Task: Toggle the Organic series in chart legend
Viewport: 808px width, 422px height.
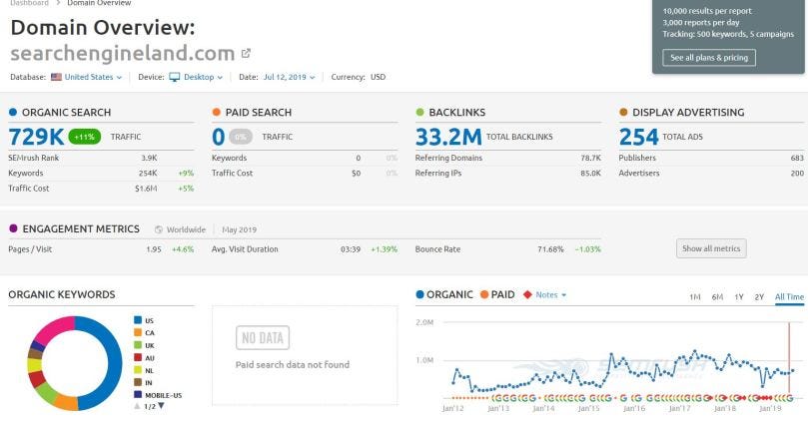Action: pos(444,295)
